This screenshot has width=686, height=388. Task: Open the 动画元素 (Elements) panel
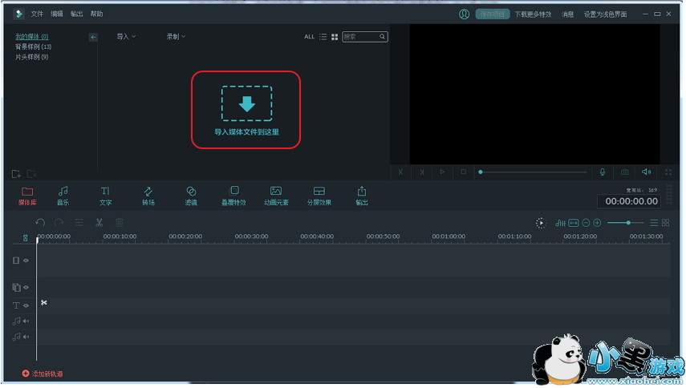[276, 195]
